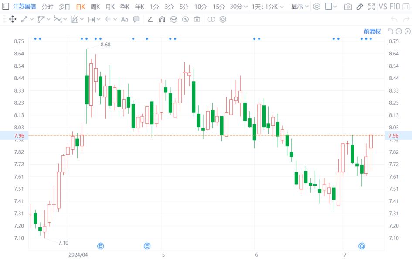Click 前复权 adjustment link

click(372, 31)
